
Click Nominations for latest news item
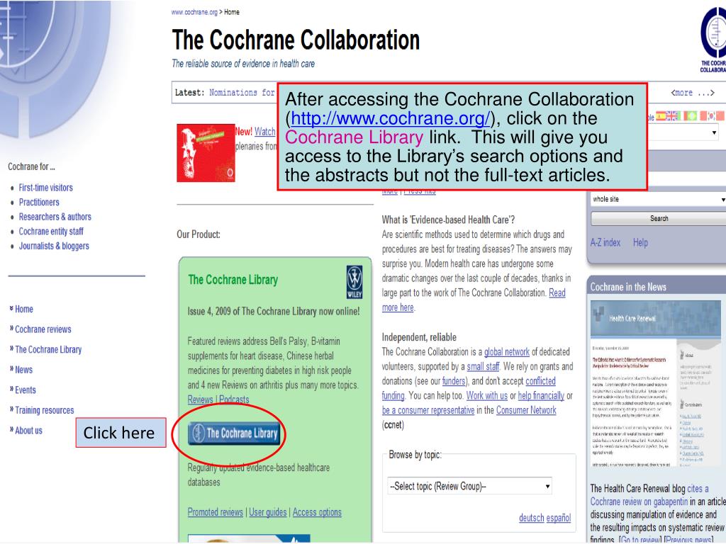point(242,93)
